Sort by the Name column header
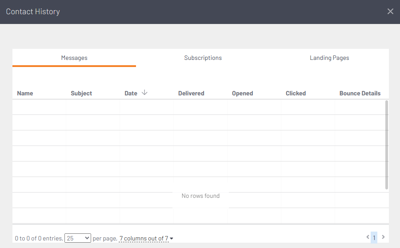The image size is (400, 248). 25,93
